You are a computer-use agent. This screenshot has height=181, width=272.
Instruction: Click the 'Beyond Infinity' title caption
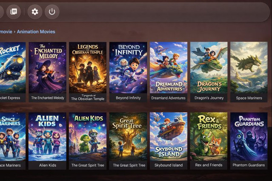(128, 98)
